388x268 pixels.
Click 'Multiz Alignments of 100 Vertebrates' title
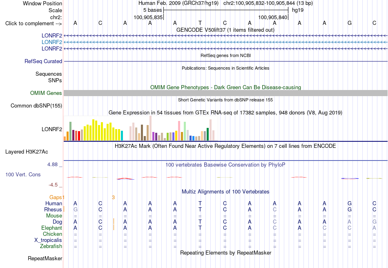[225, 191]
